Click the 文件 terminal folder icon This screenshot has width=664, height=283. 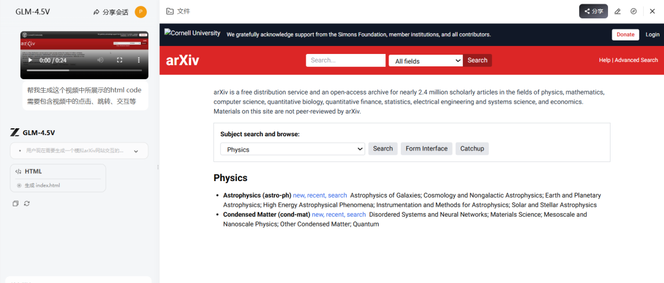(170, 12)
